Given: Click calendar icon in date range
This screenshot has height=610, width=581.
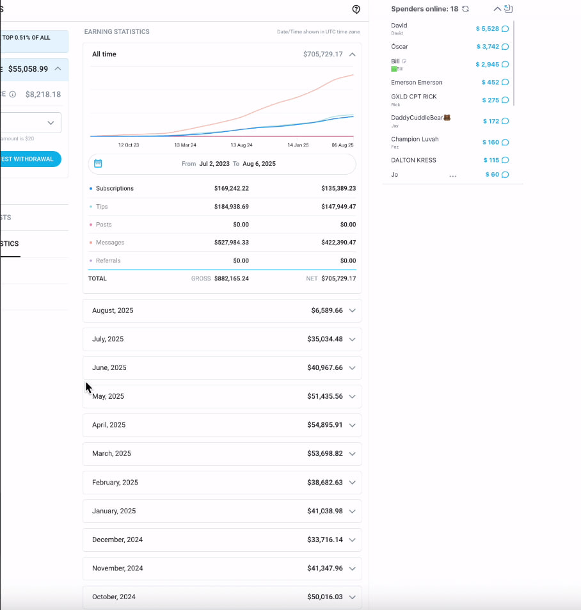Looking at the screenshot, I should click(x=98, y=164).
